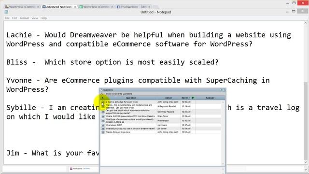
Task: Close the Advanced Notifications browser tab
Action: click(x=75, y=7)
